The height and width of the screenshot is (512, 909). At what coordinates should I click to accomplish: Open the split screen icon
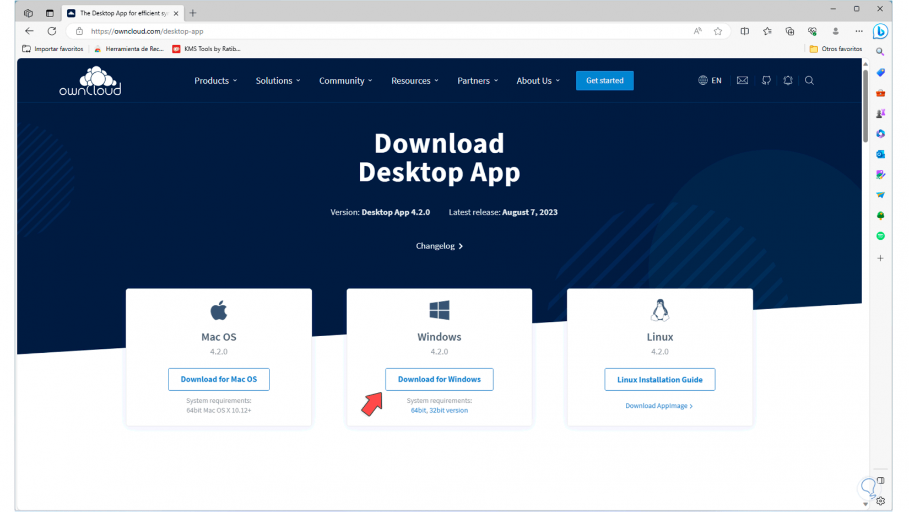pos(745,31)
